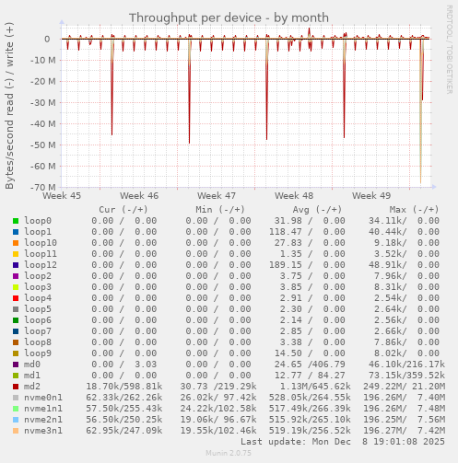Click nvme1n1 minimum value '24.22k/102.58k'

click(x=218, y=409)
